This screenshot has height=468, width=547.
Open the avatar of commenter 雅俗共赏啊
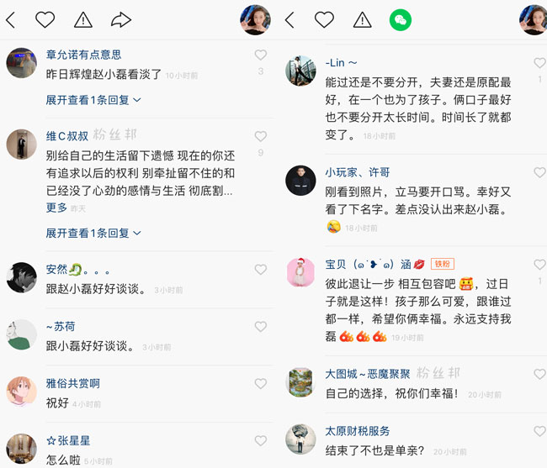click(x=22, y=392)
